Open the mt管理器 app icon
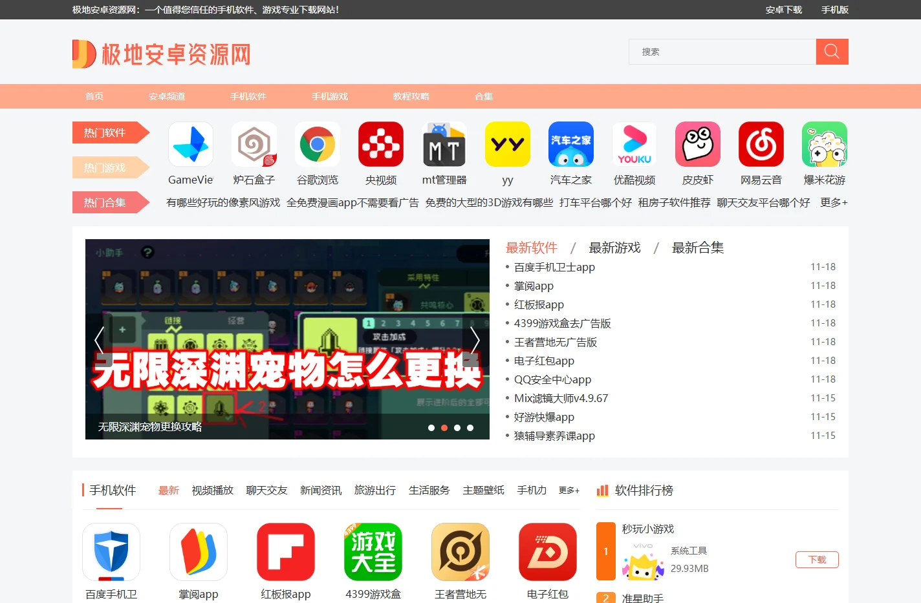Viewport: 921px width, 603px height. point(444,144)
